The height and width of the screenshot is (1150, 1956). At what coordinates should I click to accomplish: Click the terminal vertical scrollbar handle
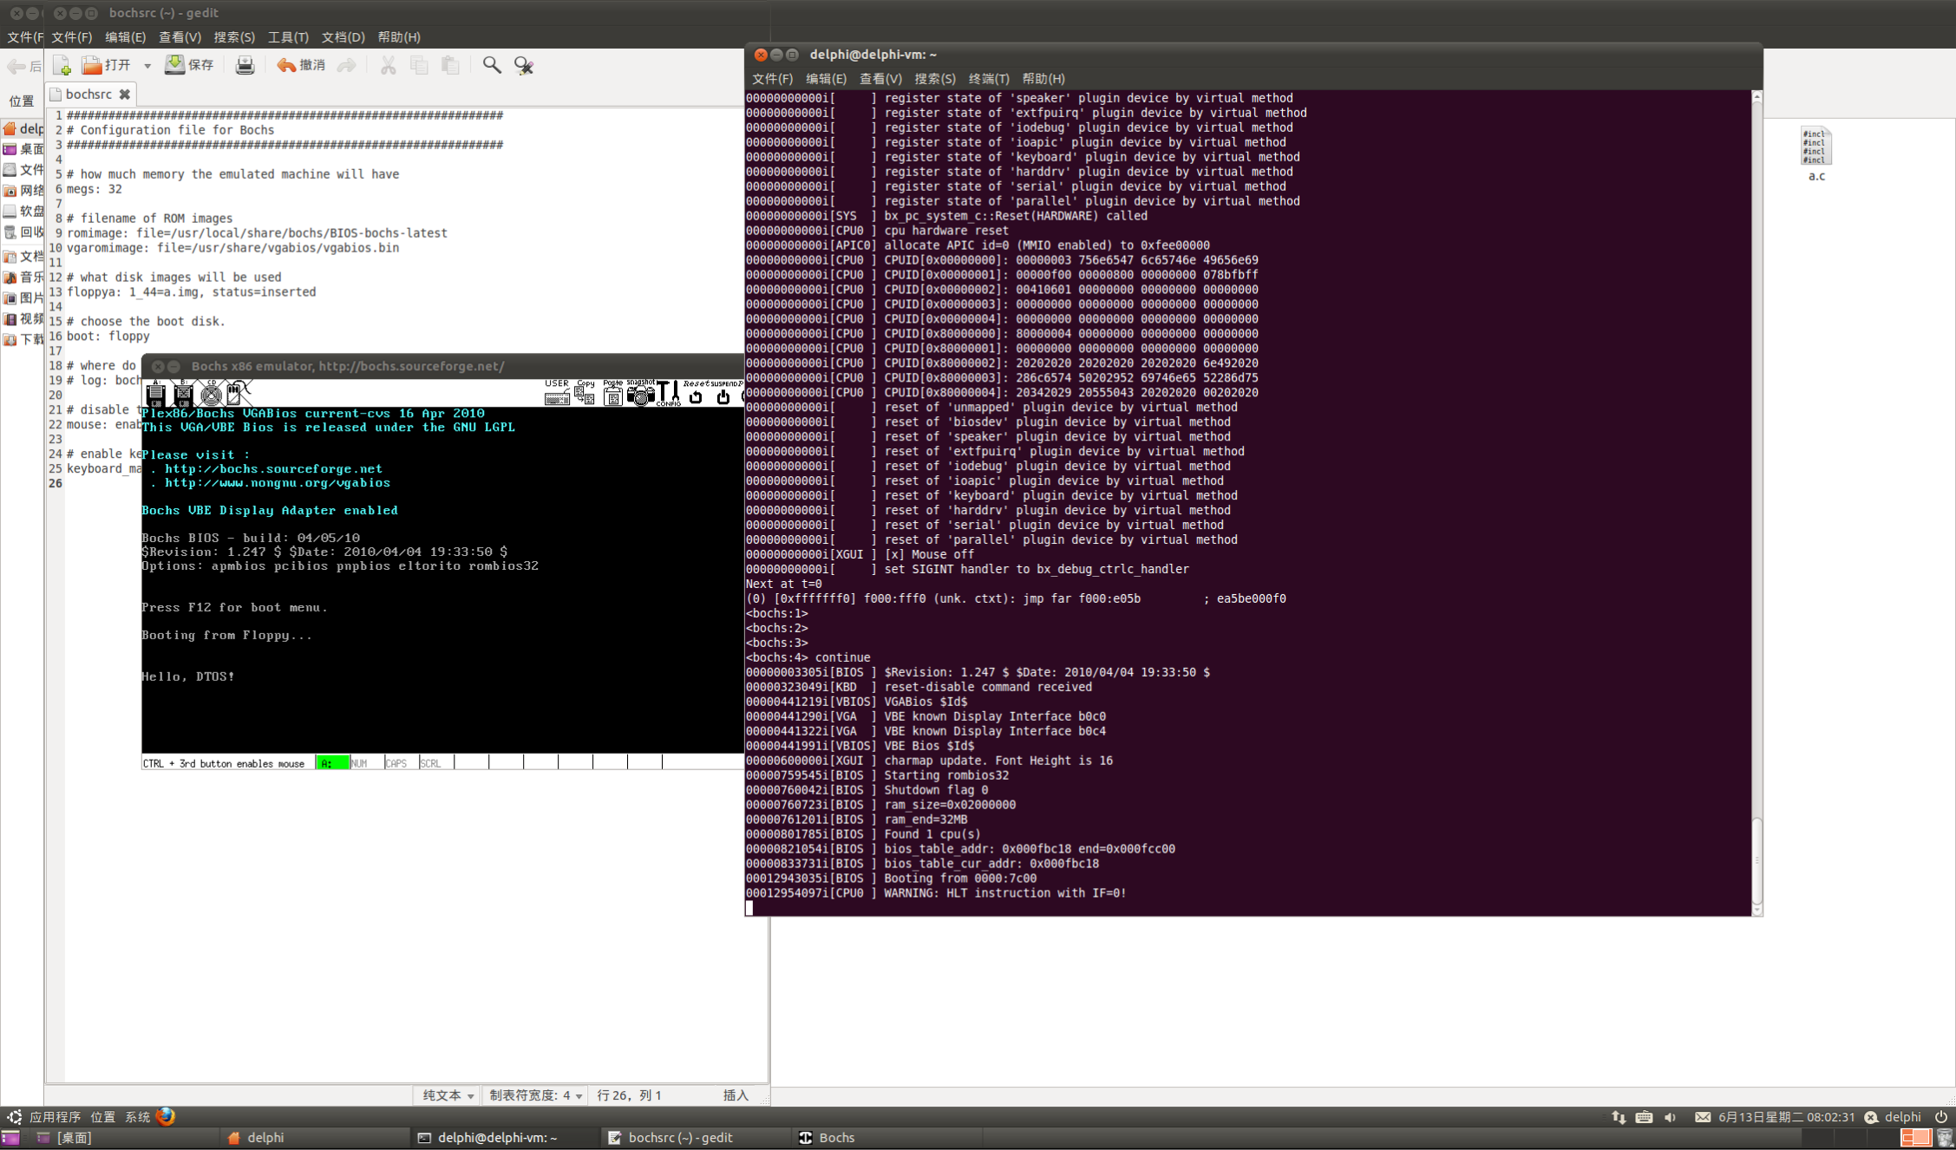1756,859
